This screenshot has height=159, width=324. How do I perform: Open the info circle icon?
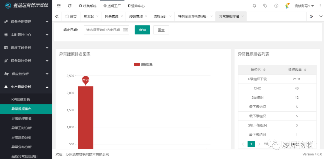[x=276, y=6]
